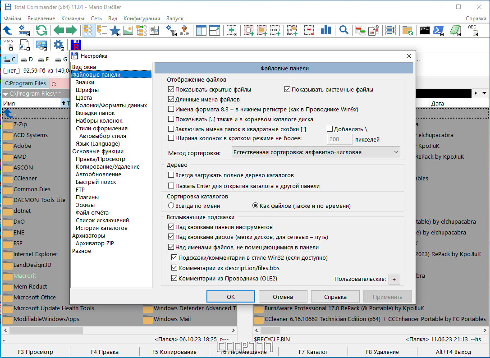Click the 'Отмена' button
This screenshot has width=490, height=358.
point(283,297)
